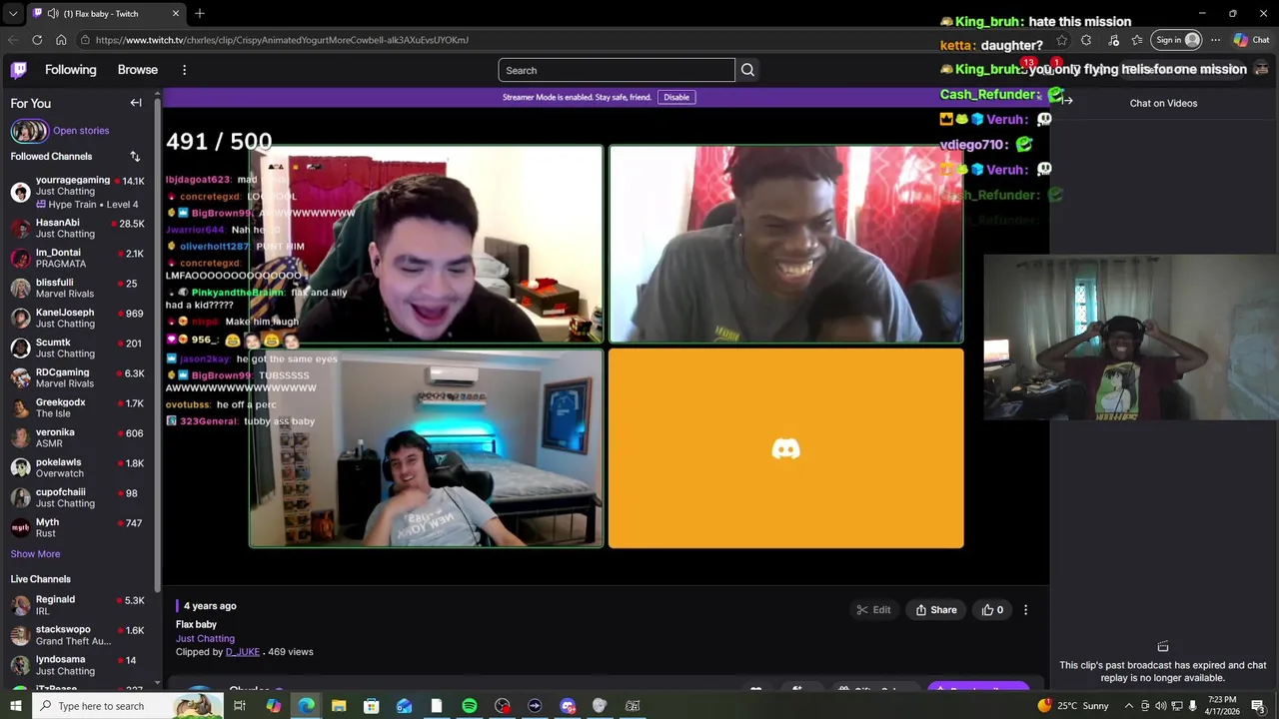Open Outlook from taskbar
Viewport: 1279px width, 719px height.
(x=404, y=706)
